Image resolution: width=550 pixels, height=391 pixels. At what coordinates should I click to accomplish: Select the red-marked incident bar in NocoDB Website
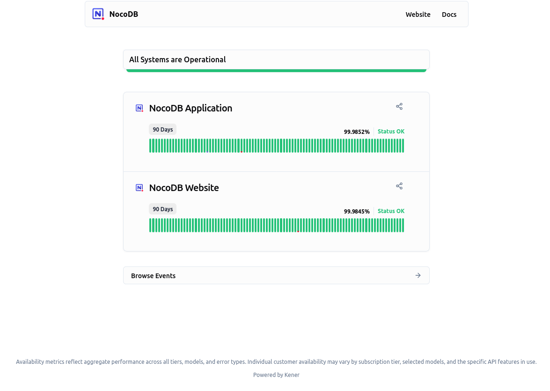point(298,225)
